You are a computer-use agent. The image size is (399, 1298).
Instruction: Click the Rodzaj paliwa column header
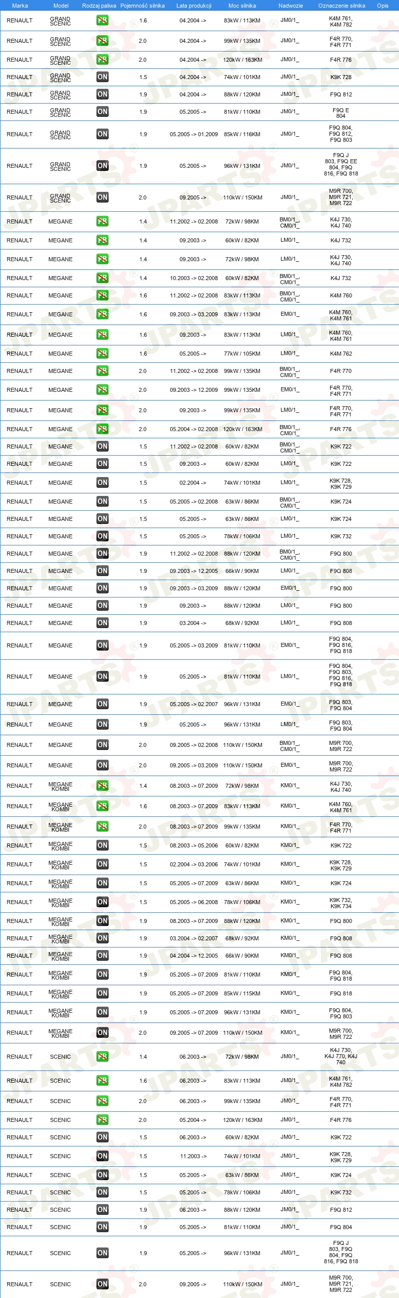point(99,6)
